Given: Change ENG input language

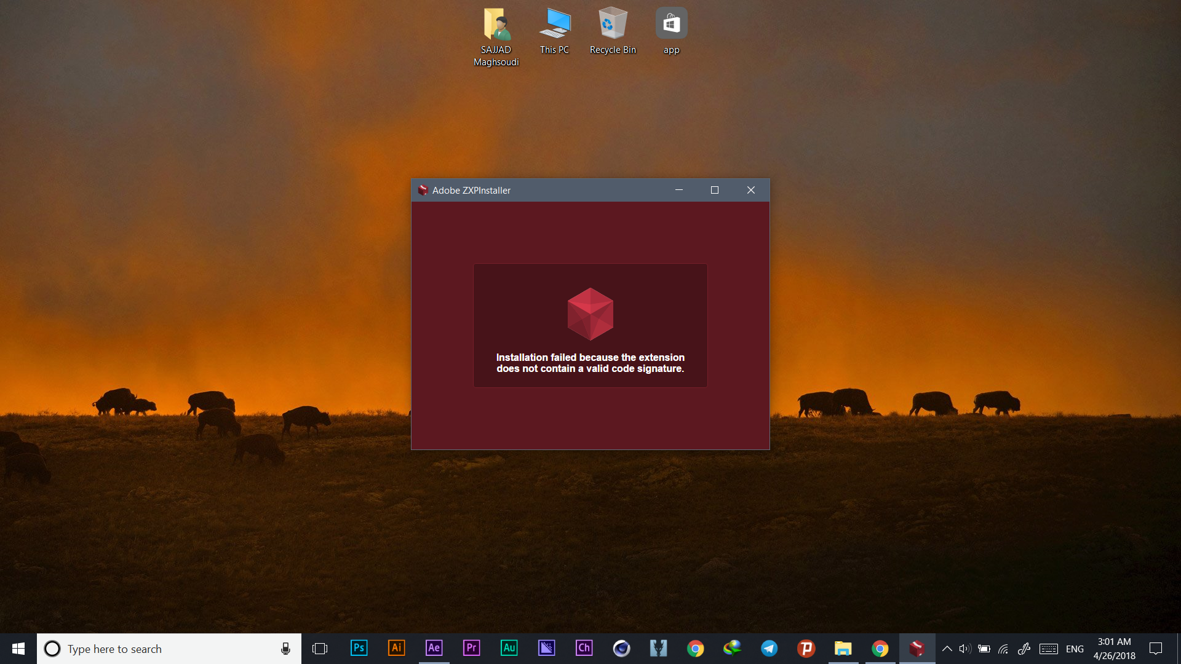Looking at the screenshot, I should point(1075,649).
